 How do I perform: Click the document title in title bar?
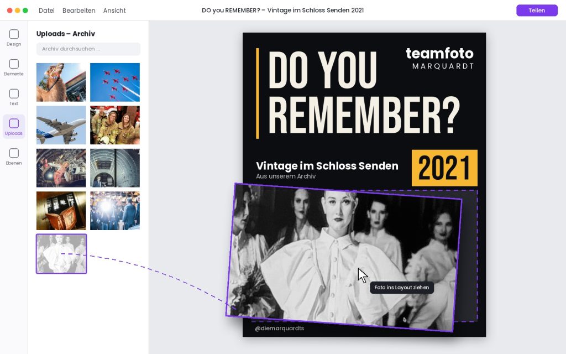pos(282,11)
